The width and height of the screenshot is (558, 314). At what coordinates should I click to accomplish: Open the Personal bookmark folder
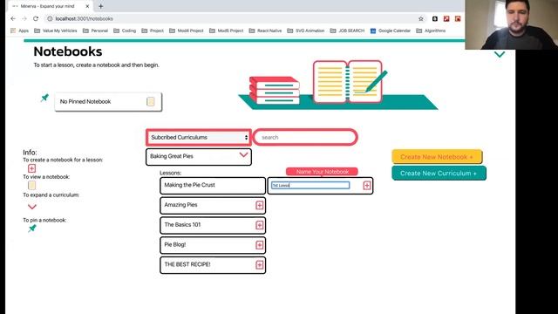click(x=95, y=31)
